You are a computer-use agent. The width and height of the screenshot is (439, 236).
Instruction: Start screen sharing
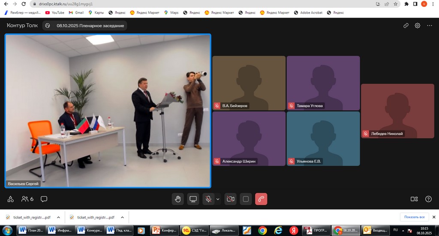193,199
